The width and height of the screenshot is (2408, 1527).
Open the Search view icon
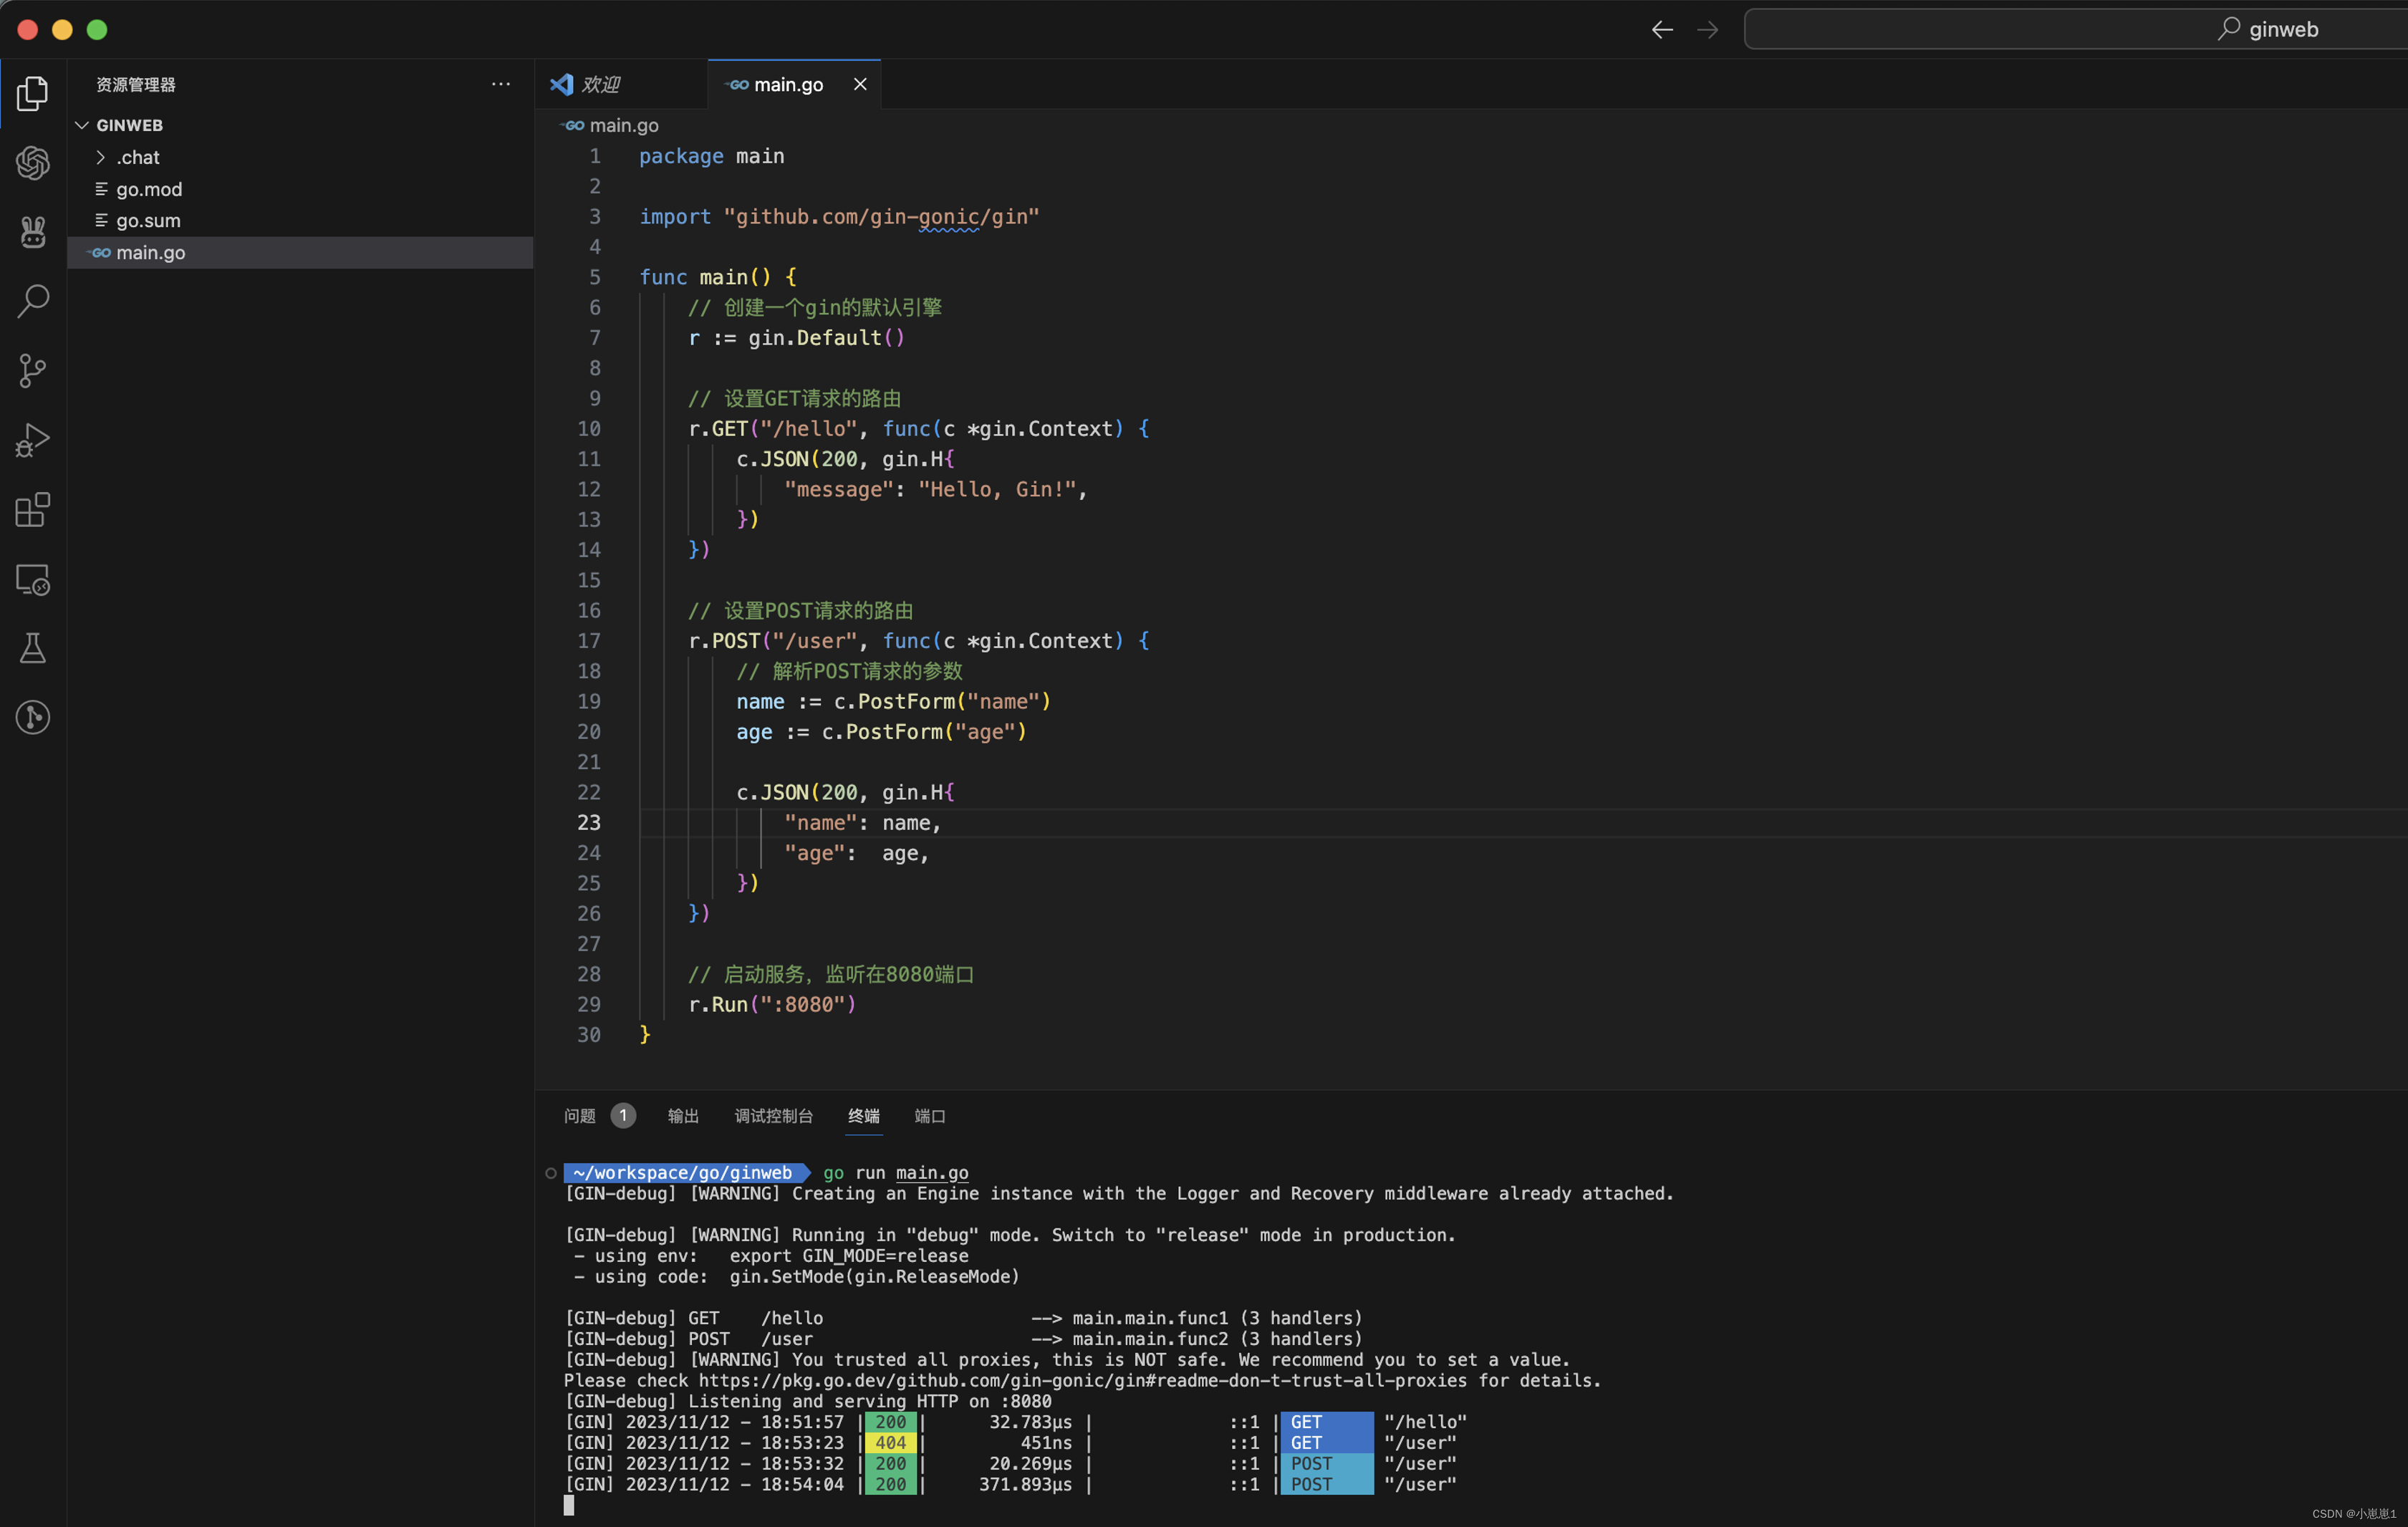[x=33, y=300]
